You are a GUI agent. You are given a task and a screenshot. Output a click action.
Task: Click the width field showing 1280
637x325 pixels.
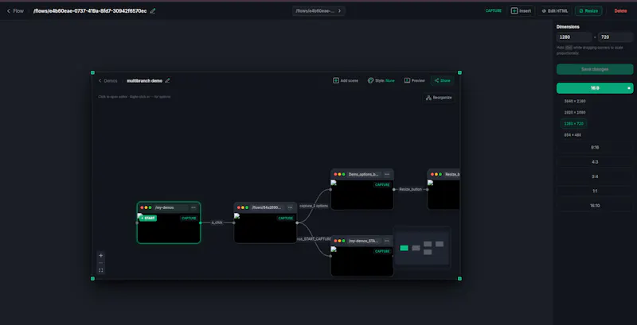[574, 37]
